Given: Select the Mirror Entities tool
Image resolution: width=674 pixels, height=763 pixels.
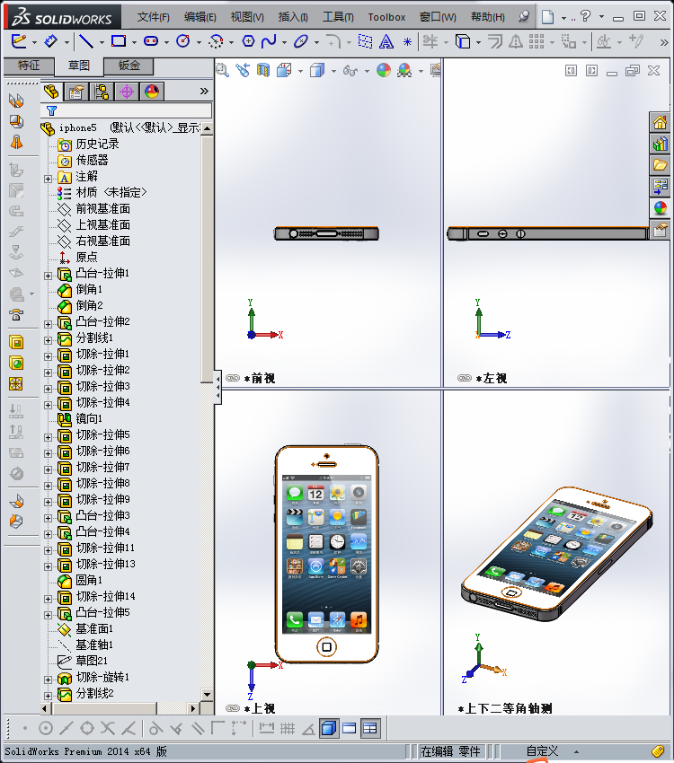Looking at the screenshot, I should coord(515,41).
